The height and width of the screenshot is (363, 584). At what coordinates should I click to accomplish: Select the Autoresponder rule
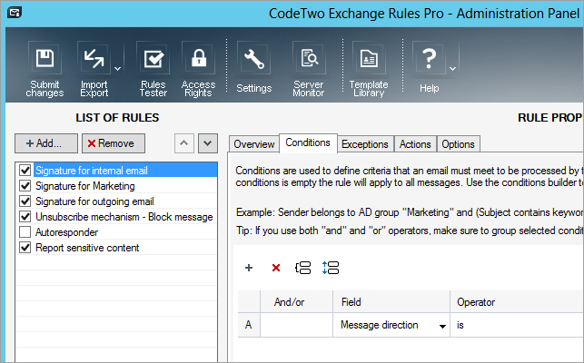(125, 232)
